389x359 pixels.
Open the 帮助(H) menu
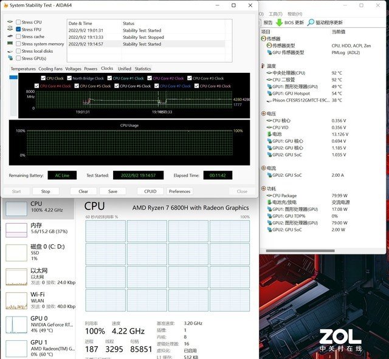tap(295, 14)
